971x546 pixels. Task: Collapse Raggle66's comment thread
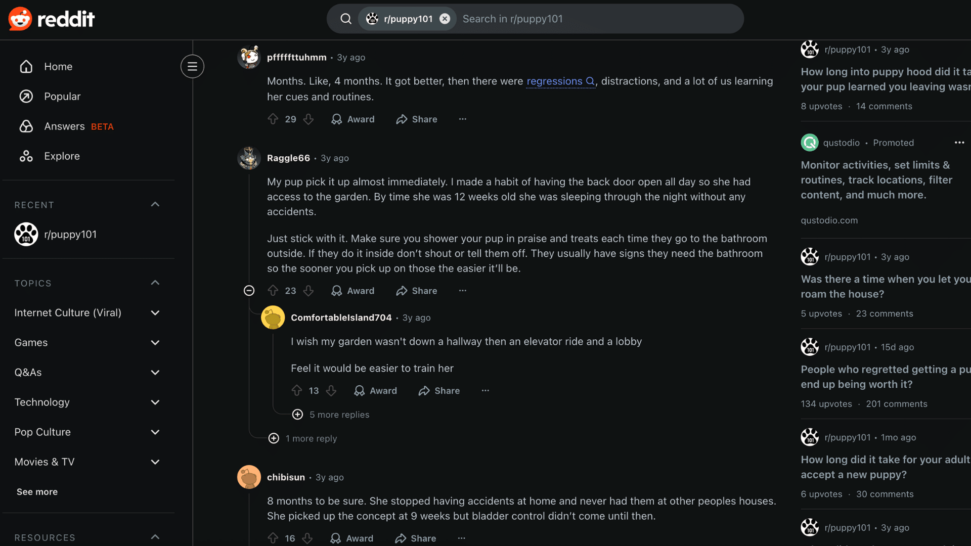tap(249, 291)
